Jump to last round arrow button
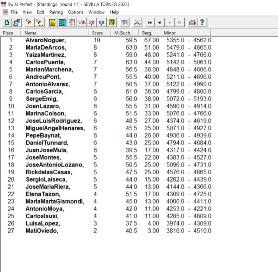This screenshot has height=272, width=278. (x=180, y=22)
